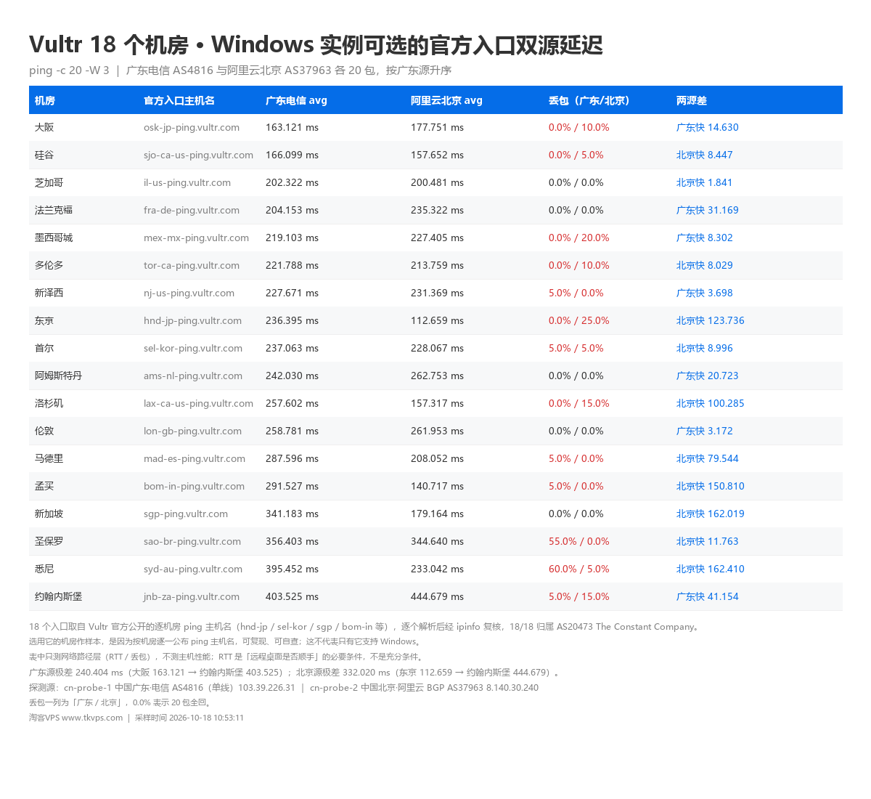The image size is (871, 799).
Task: Select hostname mex-mx-ping.vultr.com
Action: (x=196, y=238)
